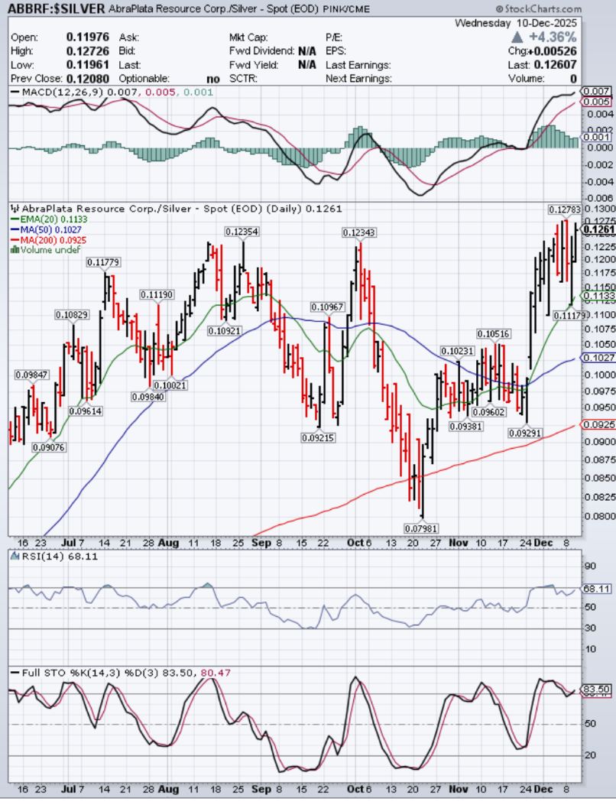The width and height of the screenshot is (616, 805).
Task: Click the Volume value 0
Action: coord(573,79)
